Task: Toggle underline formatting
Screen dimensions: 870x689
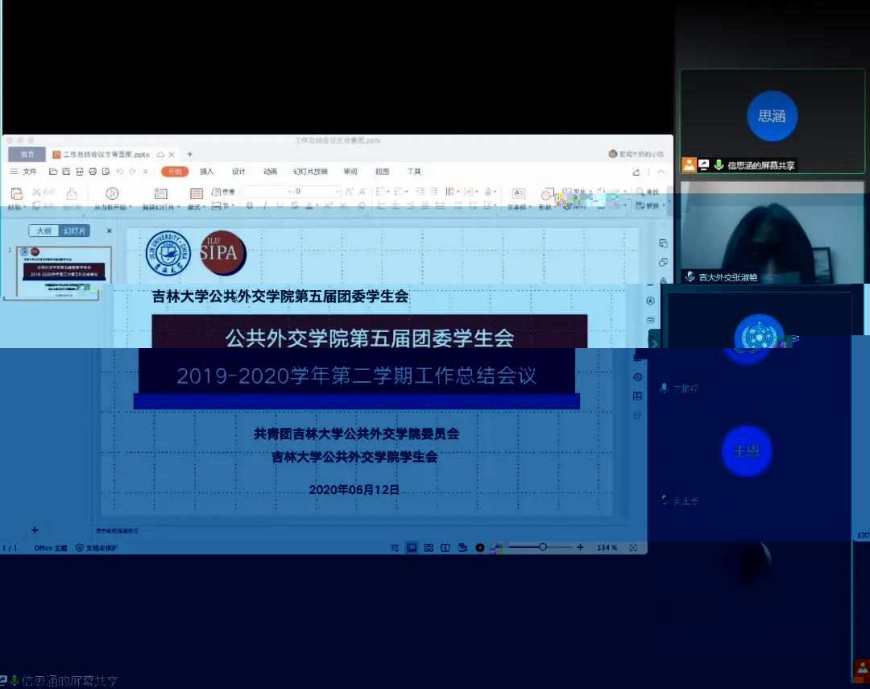Action: 280,206
